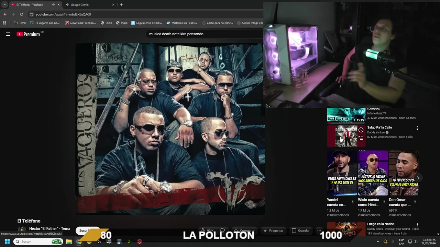Open Héctor "El Father" - Tema channel

point(49,228)
